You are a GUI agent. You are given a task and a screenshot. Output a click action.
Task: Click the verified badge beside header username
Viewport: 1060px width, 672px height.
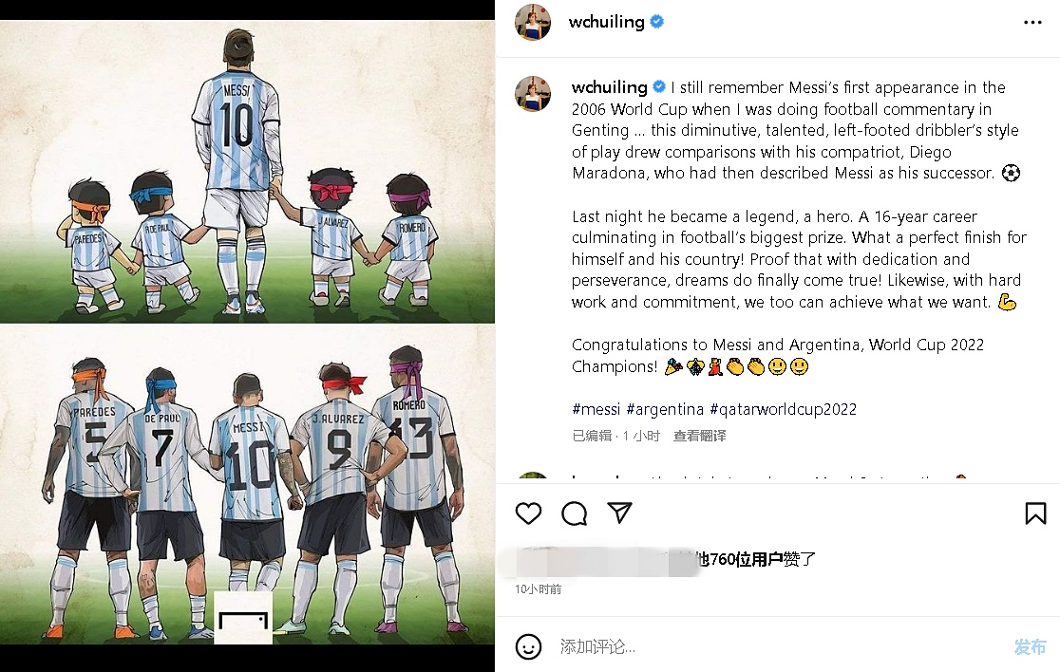pos(656,22)
